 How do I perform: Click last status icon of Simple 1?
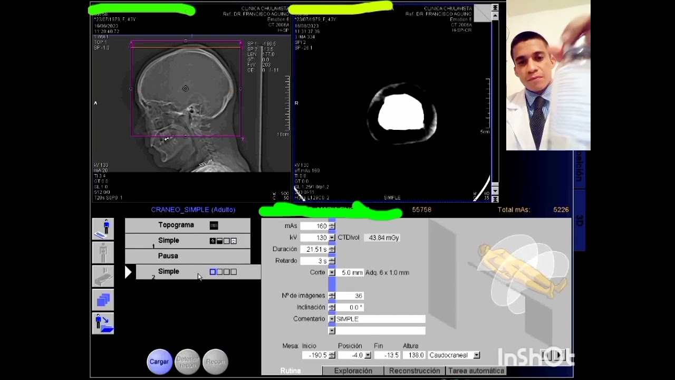click(x=234, y=241)
